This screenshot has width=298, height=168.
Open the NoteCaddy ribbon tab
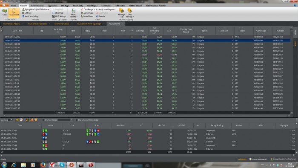pyautogui.click(x=78, y=6)
